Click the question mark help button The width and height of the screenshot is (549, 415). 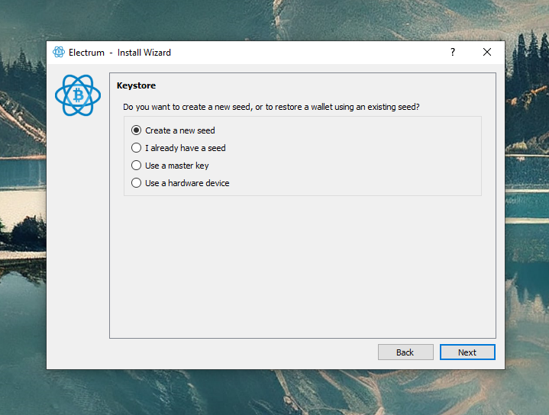(x=453, y=53)
